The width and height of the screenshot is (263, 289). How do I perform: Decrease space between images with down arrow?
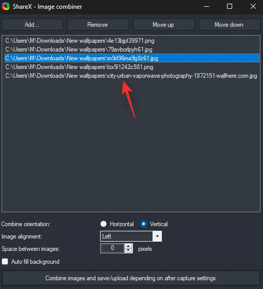128,250
